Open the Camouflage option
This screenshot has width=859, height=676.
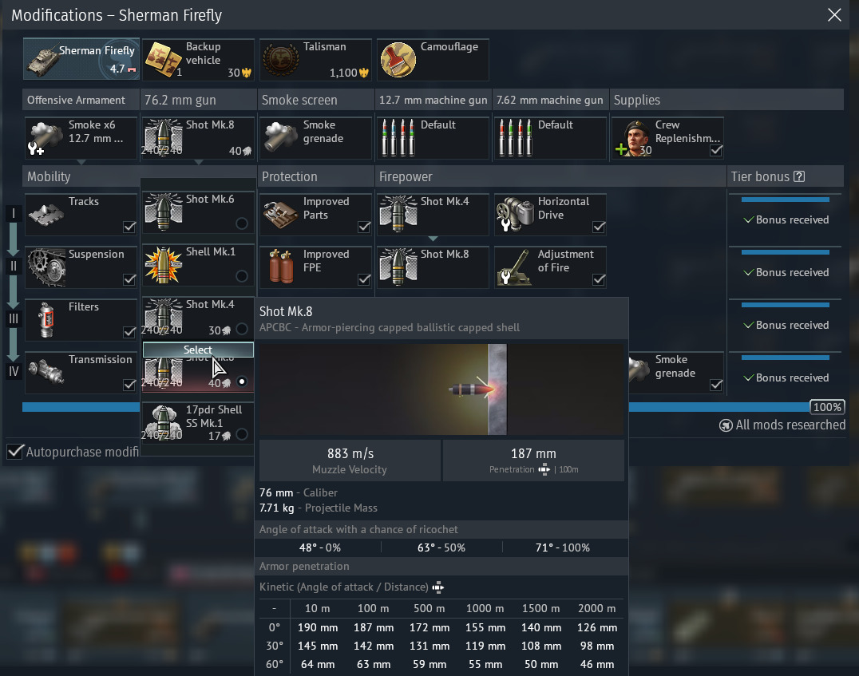(398, 60)
